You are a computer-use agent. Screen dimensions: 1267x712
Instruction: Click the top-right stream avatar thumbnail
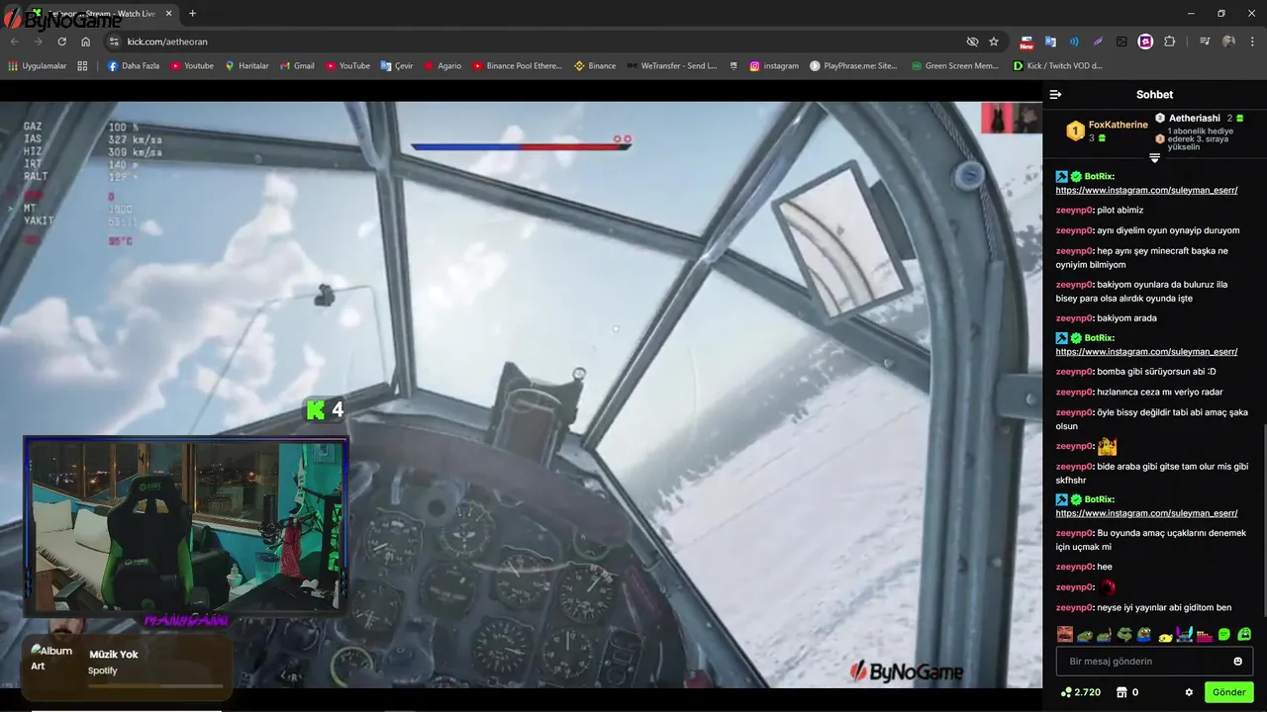(x=1011, y=118)
